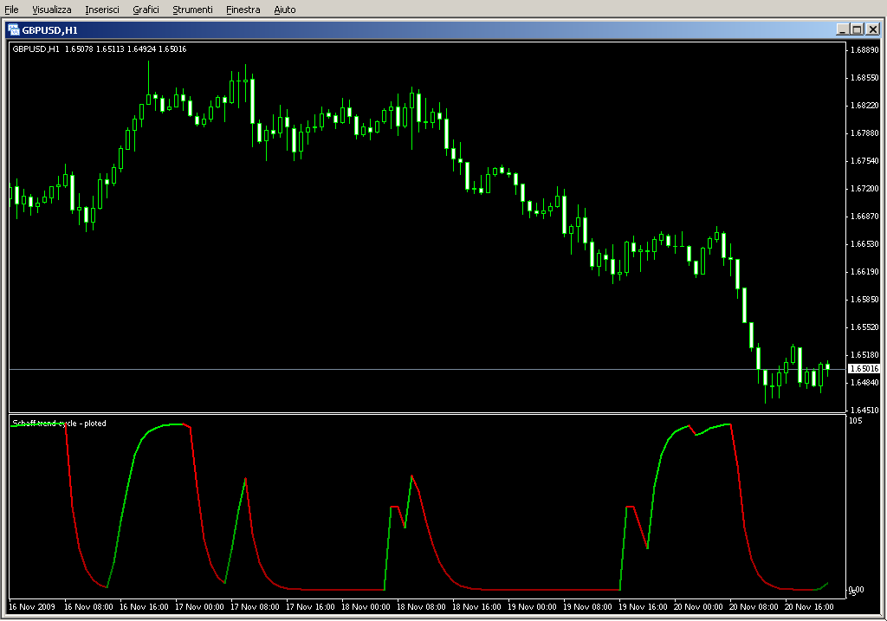The width and height of the screenshot is (887, 621).
Task: Click the 17 Nov 08:00 time label
Action: pos(255,607)
